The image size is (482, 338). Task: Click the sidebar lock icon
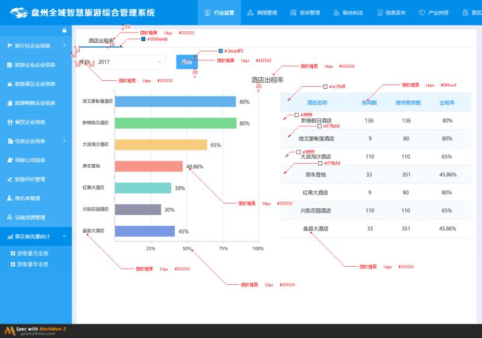click(x=64, y=30)
